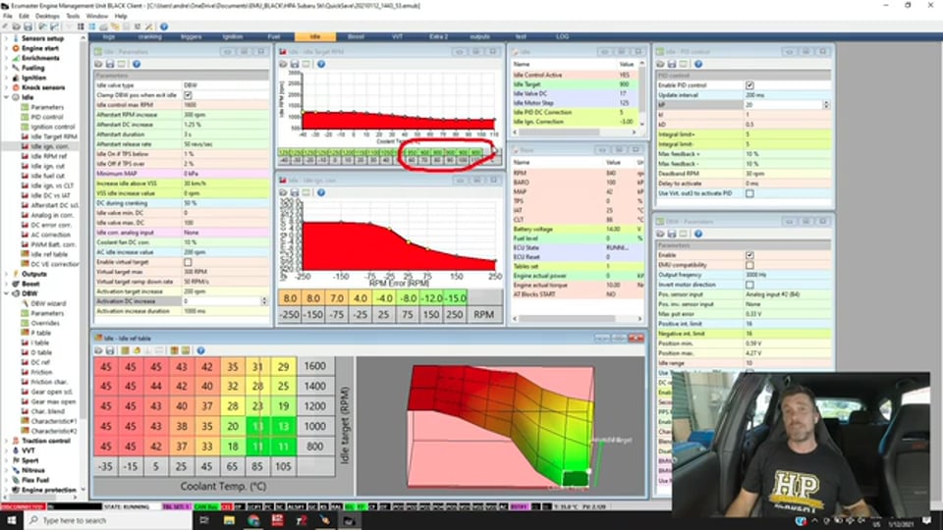This screenshot has height=530, width=943.
Task: Select PID control under Idle tree
Action: point(47,117)
